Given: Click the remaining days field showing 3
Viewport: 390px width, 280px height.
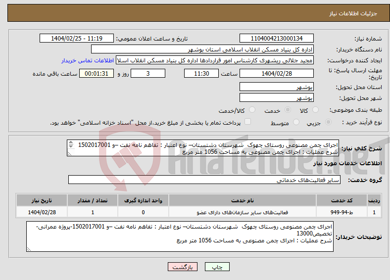Looking at the screenshot, I should [x=148, y=73].
